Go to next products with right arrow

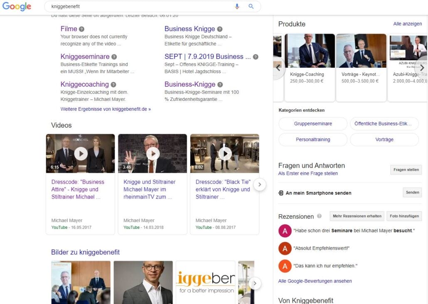click(x=422, y=67)
